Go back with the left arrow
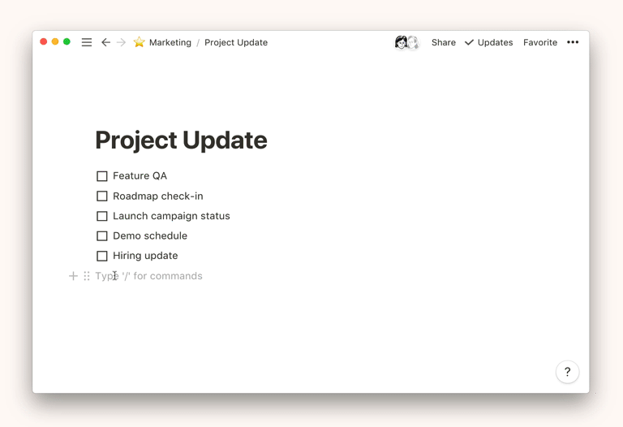The width and height of the screenshot is (623, 427). (105, 42)
